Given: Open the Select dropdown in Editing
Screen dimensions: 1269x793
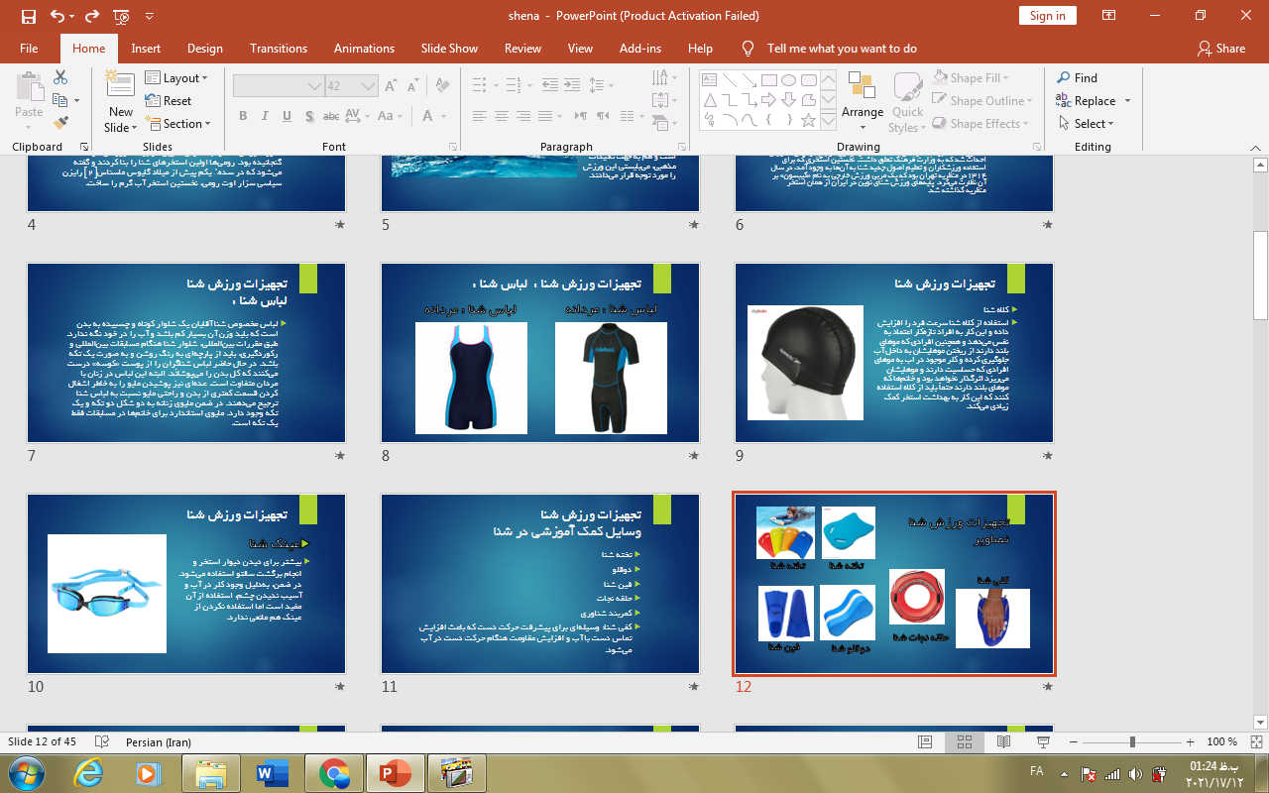Looking at the screenshot, I should click(x=1087, y=124).
